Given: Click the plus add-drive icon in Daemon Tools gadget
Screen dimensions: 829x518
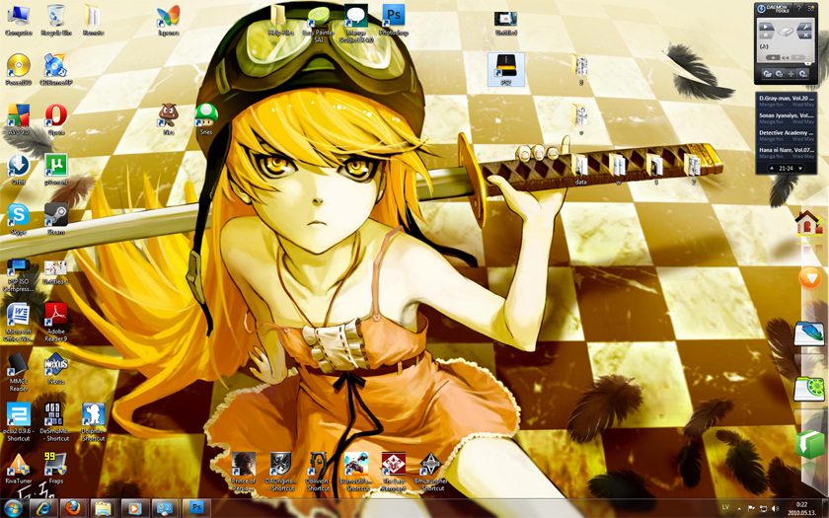Looking at the screenshot, I should 791,74.
